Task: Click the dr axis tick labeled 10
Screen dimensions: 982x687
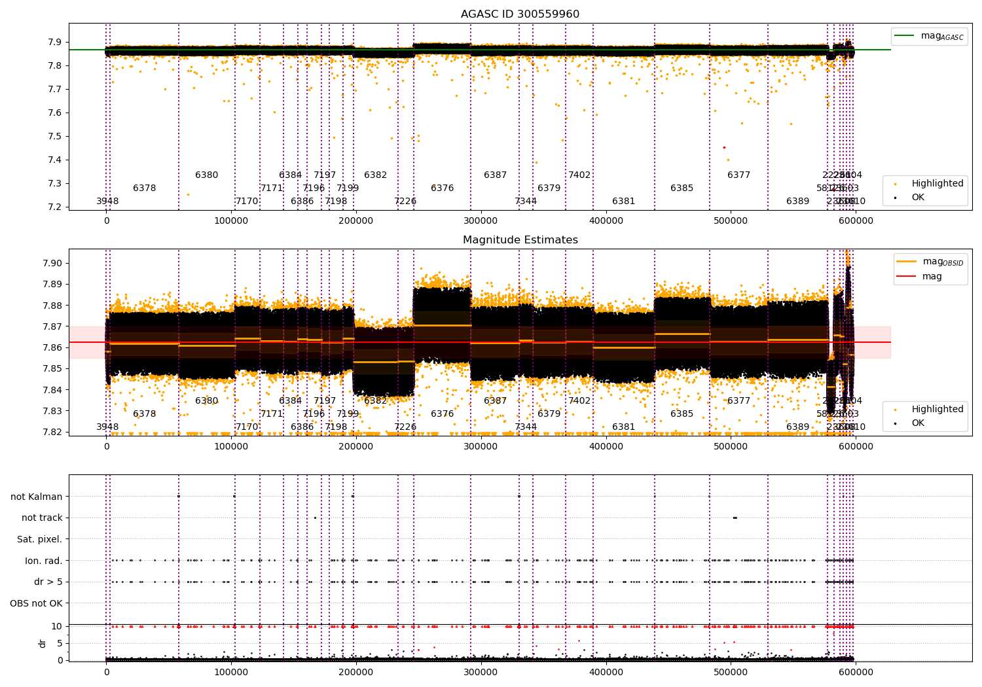Action: pos(57,626)
